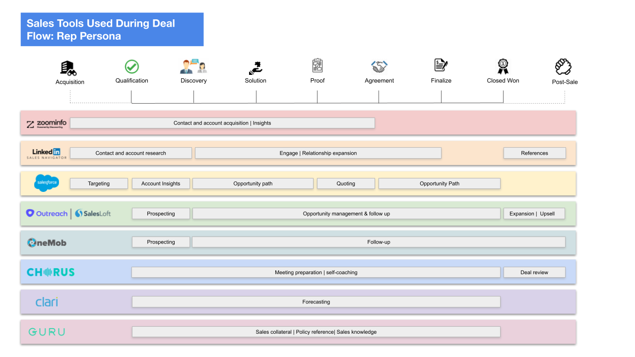Click the Post-Sale clapping hands icon
This screenshot has height=357, width=635.
(564, 67)
